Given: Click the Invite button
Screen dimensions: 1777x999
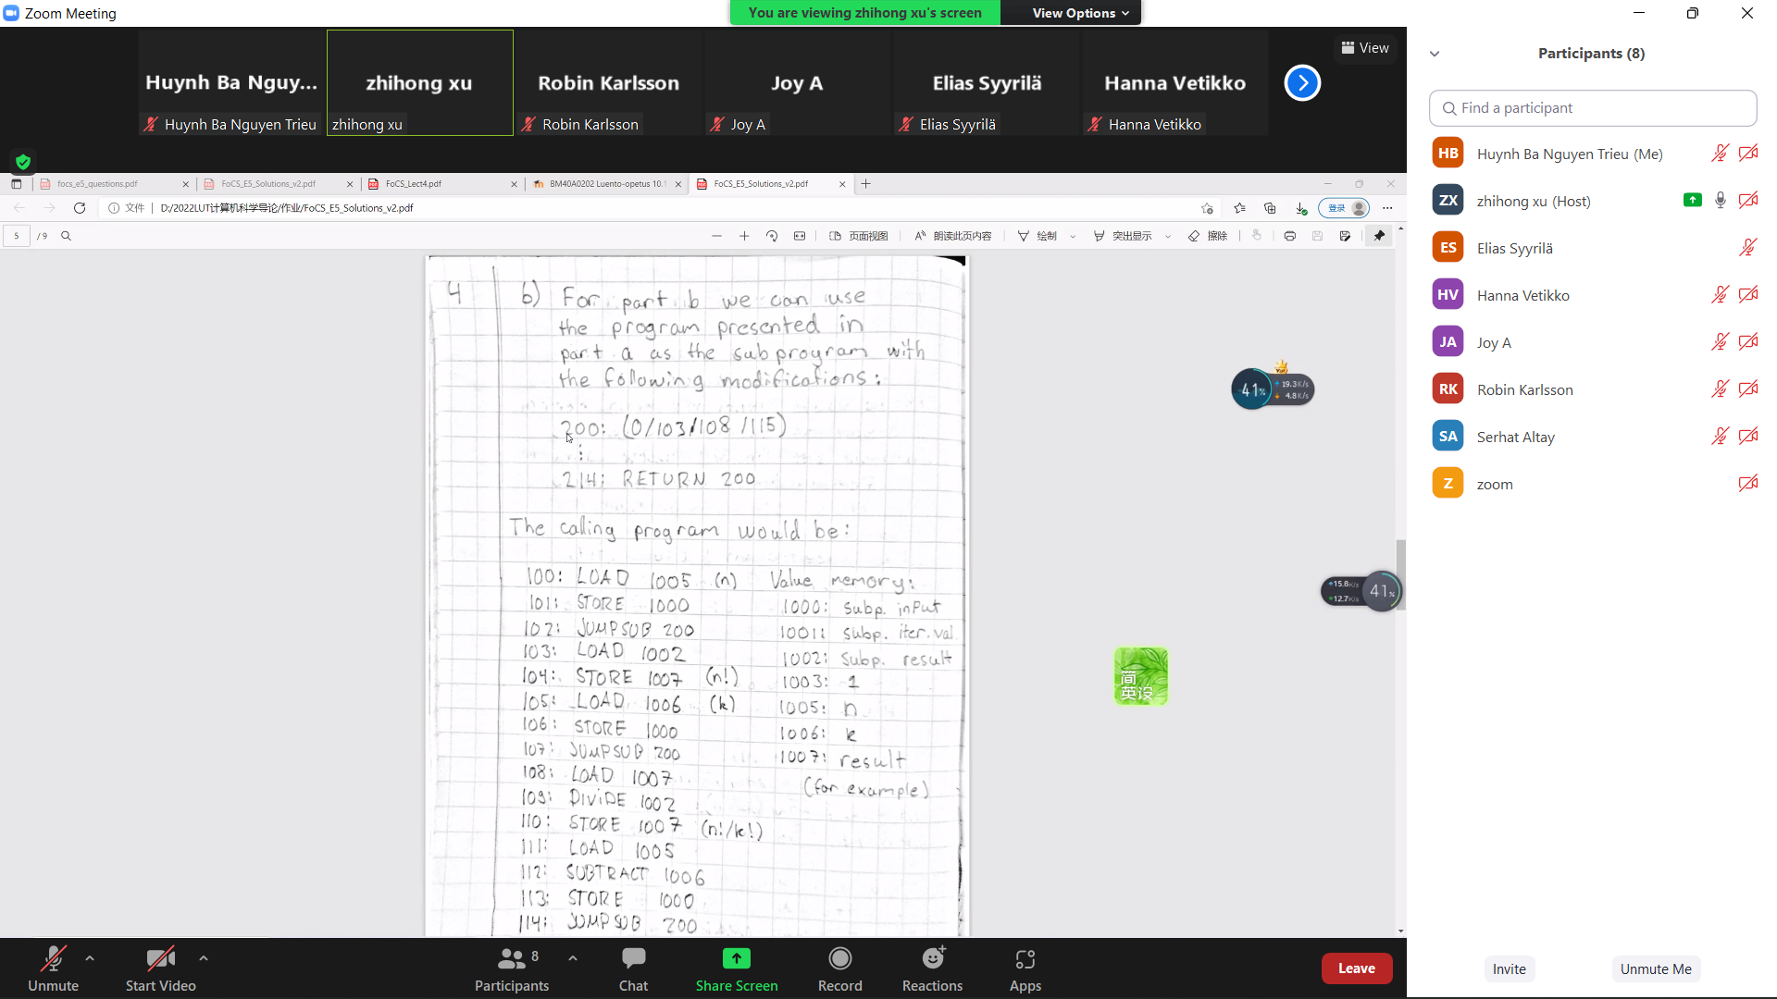Looking at the screenshot, I should click(1509, 968).
